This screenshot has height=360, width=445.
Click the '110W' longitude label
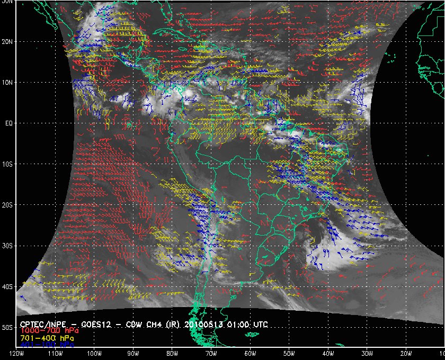55,354
